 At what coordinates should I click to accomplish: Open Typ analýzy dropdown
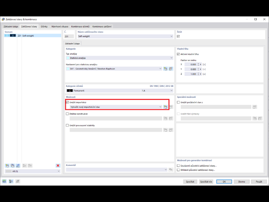click(171, 58)
